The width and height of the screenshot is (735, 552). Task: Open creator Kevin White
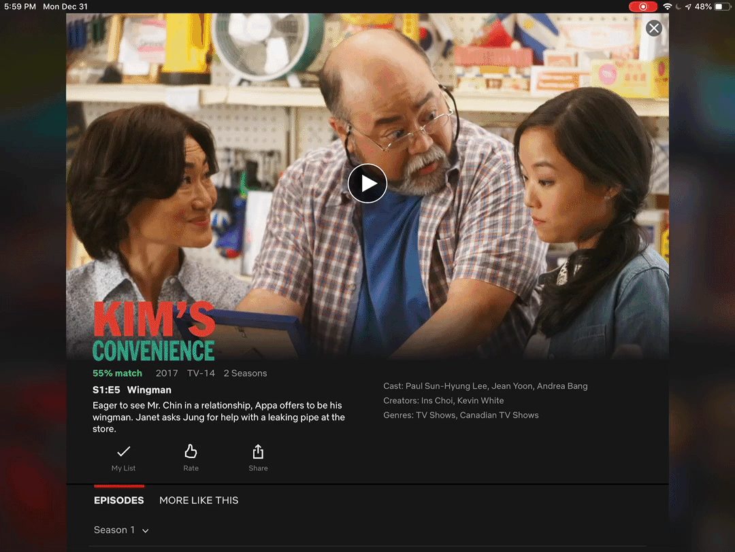click(480, 400)
